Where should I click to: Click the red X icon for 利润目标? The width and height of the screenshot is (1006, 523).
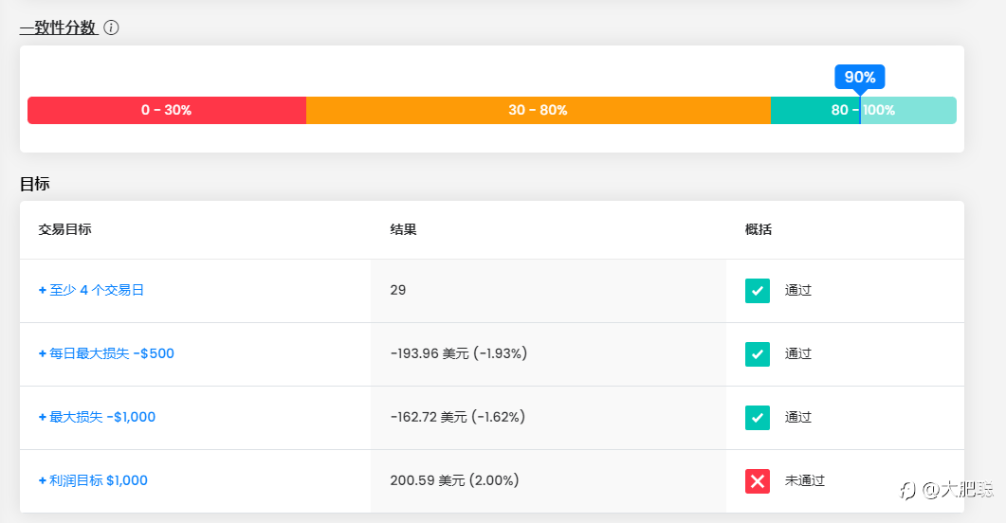click(757, 480)
